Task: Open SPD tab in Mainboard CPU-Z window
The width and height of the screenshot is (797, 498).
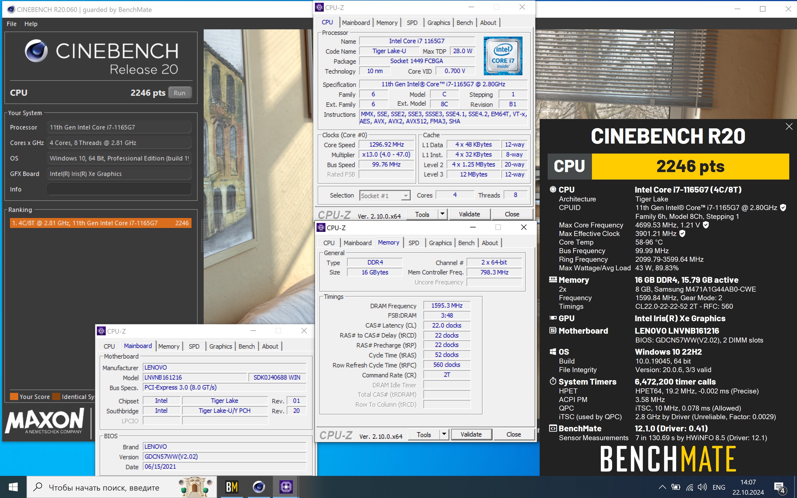Action: point(194,346)
